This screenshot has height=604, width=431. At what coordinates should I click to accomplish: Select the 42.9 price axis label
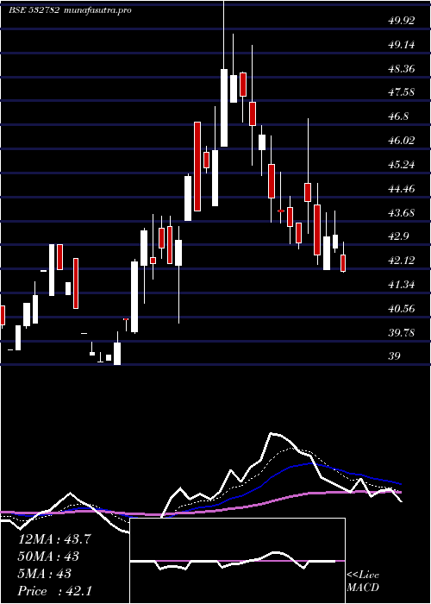pos(398,236)
